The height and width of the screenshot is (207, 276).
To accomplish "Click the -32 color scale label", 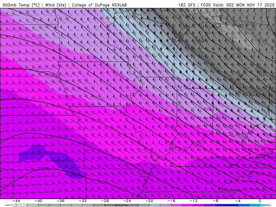I will click(83, 201).
